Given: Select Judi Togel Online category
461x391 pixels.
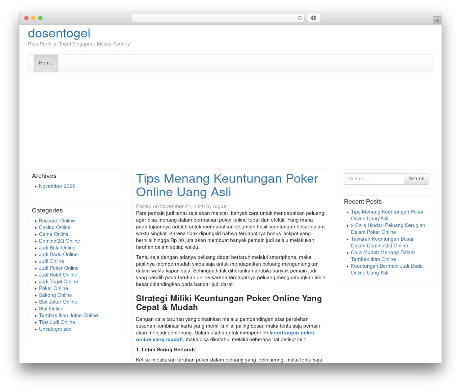Looking at the screenshot, I should click(58, 282).
